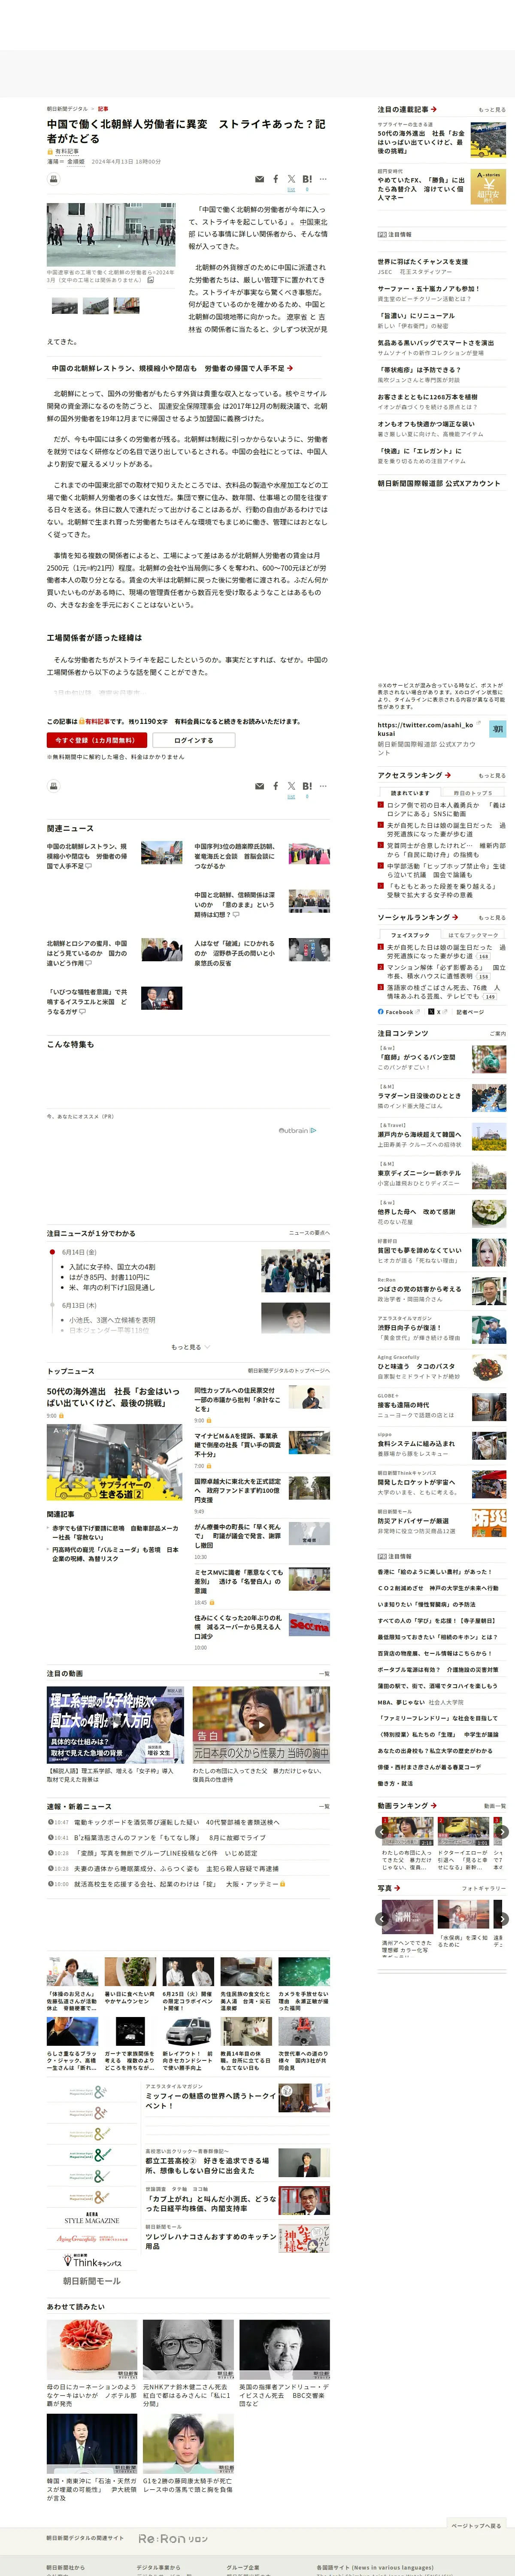Select the 読まれています ranking tab
This screenshot has height=2576, width=515.
(410, 793)
